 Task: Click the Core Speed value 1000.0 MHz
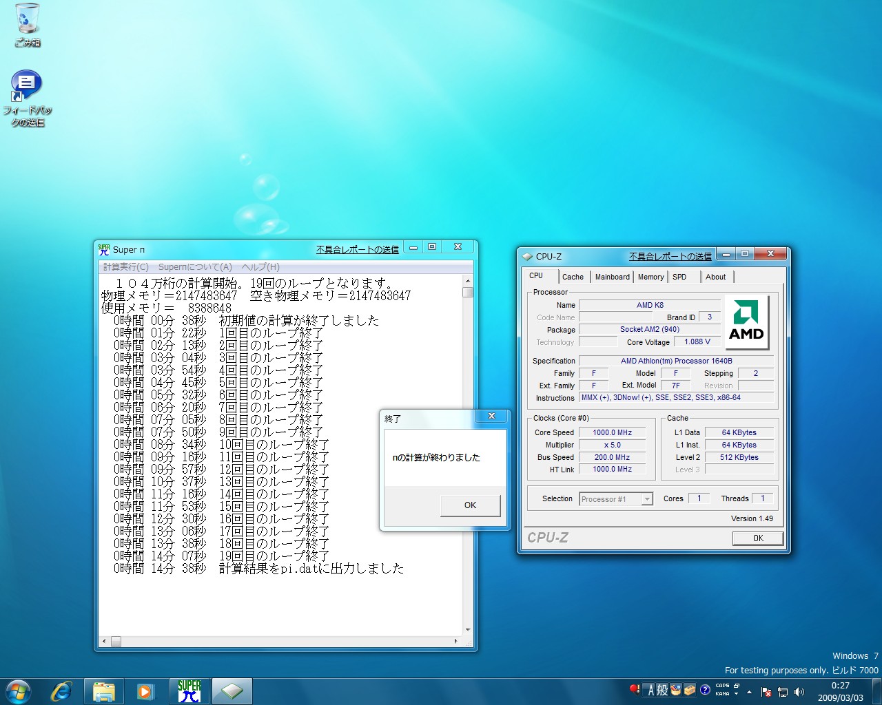612,432
